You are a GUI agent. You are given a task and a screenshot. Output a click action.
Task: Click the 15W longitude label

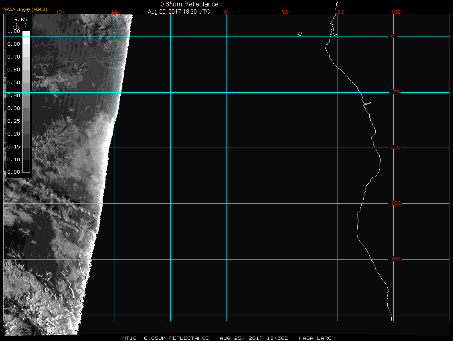[61, 12]
